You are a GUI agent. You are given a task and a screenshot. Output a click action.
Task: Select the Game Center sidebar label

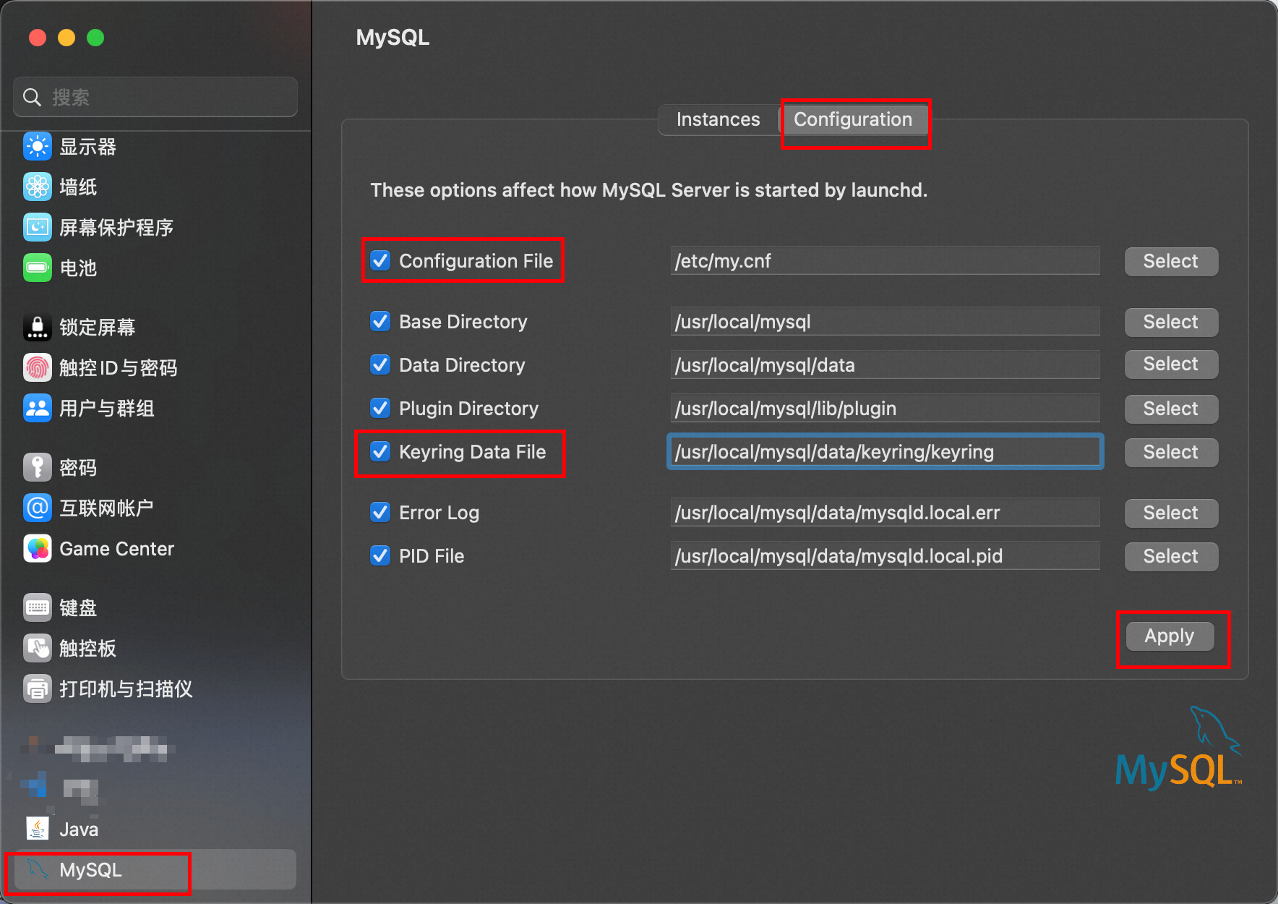point(116,549)
